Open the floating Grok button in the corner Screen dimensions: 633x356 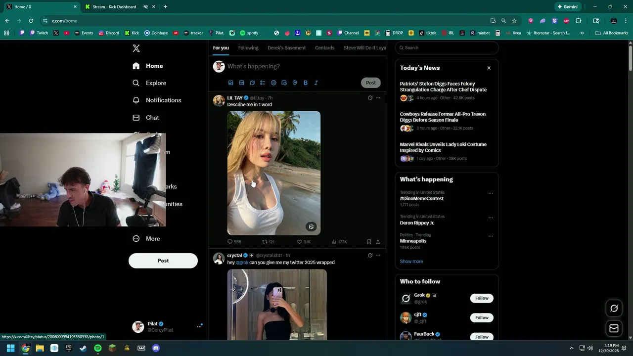(x=614, y=309)
